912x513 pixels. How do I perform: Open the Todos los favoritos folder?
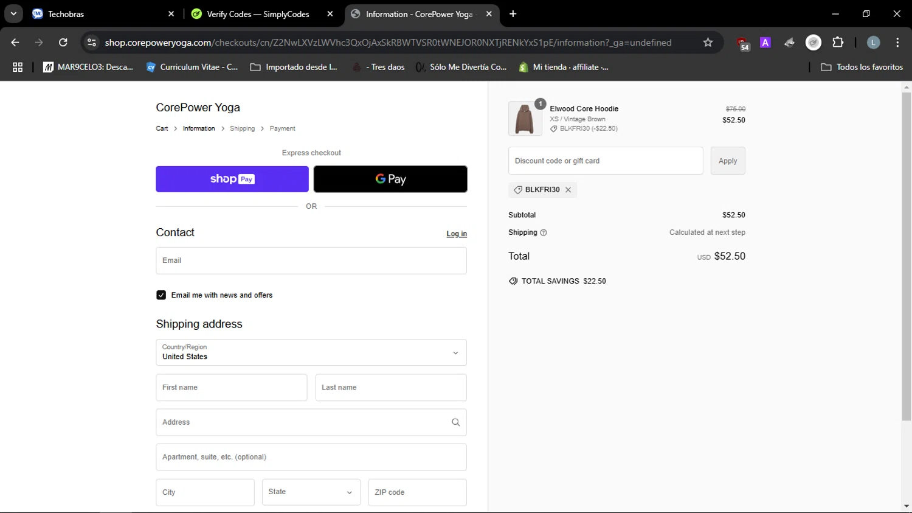pyautogui.click(x=862, y=67)
